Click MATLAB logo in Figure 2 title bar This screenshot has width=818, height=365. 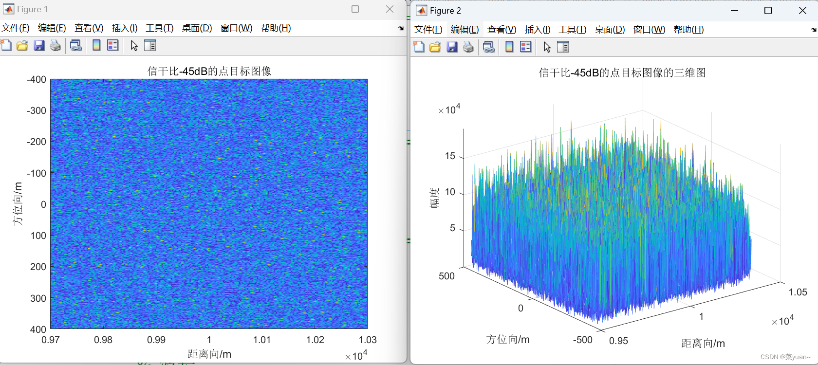422,11
